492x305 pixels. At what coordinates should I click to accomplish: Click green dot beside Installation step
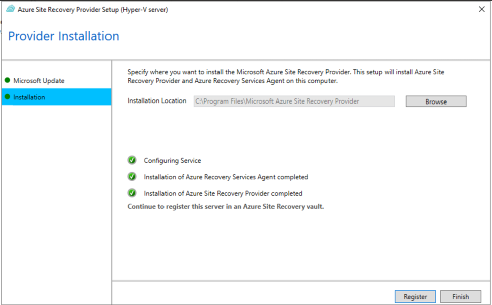[7, 97]
